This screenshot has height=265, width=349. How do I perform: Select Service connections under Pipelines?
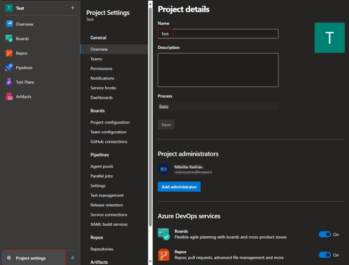[x=109, y=215]
